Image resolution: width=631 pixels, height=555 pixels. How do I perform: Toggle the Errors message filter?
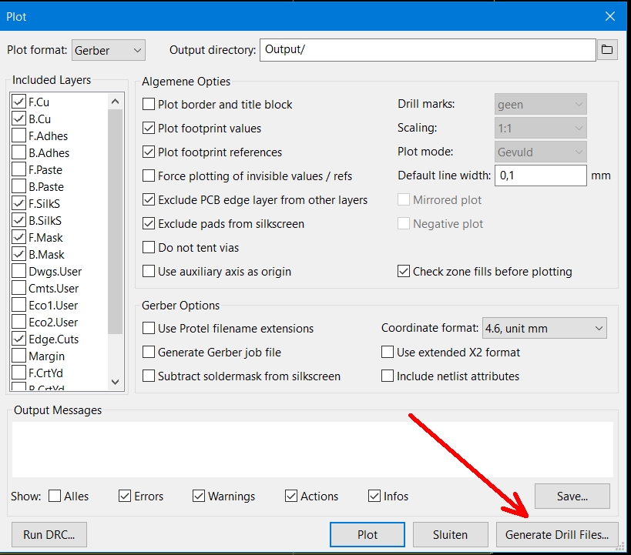point(125,496)
